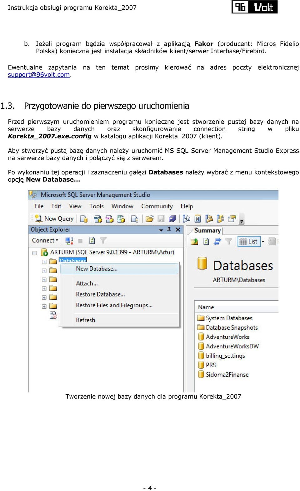Open the View menu
Screen dimensions: 300x491
(75, 206)
